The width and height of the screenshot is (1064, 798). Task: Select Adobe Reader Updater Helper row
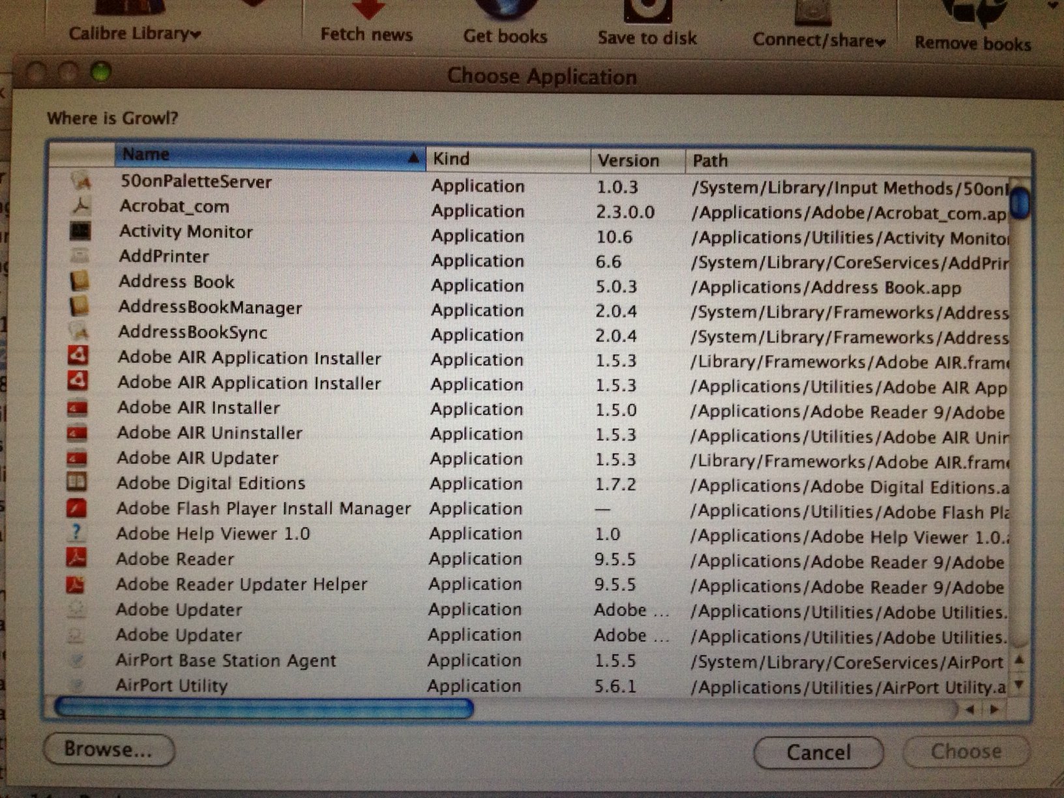coord(242,584)
